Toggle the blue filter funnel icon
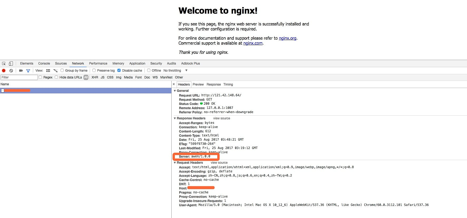 tap(28, 71)
